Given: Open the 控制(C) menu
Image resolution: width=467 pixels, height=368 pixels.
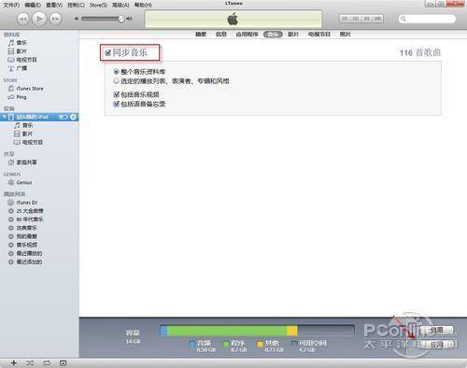Looking at the screenshot, I should 76,5.
